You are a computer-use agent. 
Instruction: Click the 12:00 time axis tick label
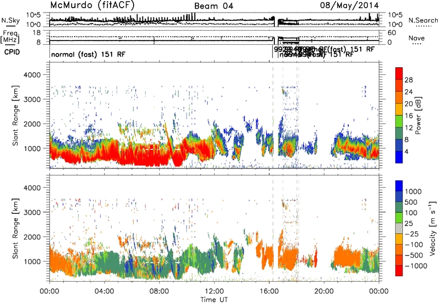point(214,292)
